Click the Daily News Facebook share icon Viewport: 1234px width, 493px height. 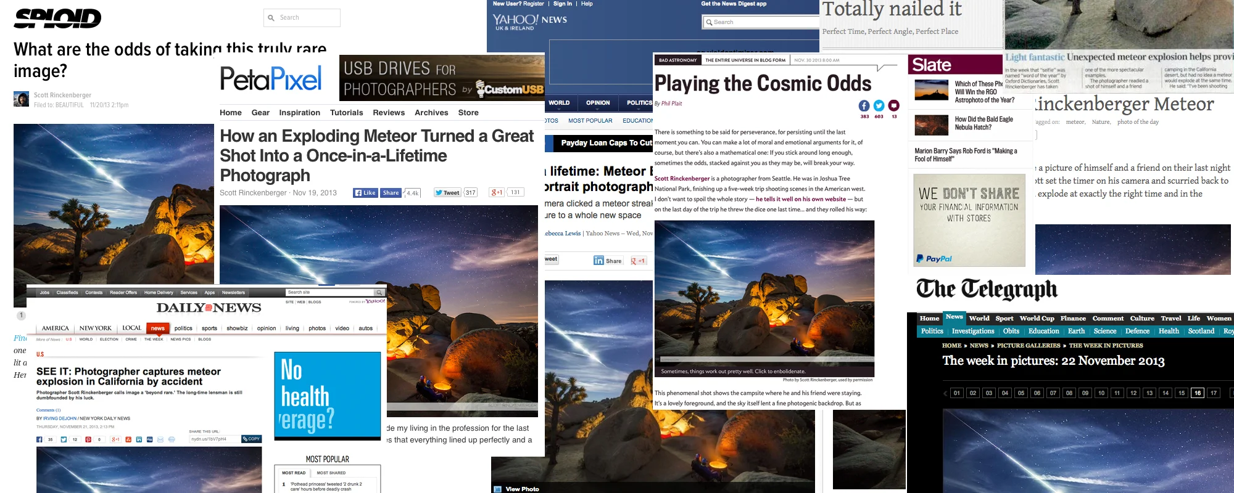point(39,439)
